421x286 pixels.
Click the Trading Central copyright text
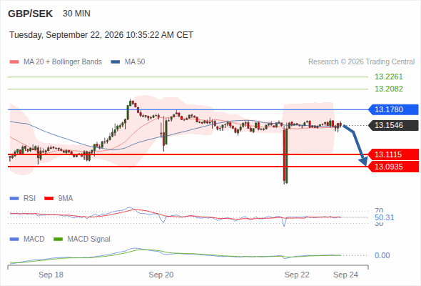361,62
